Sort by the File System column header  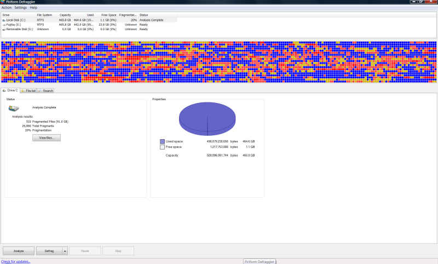coord(44,15)
